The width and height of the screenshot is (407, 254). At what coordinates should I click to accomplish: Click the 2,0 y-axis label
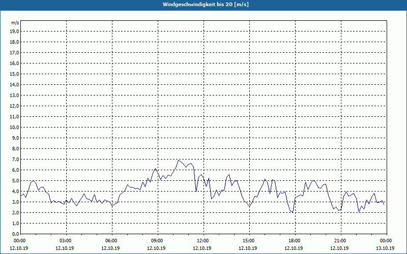pos(15,212)
